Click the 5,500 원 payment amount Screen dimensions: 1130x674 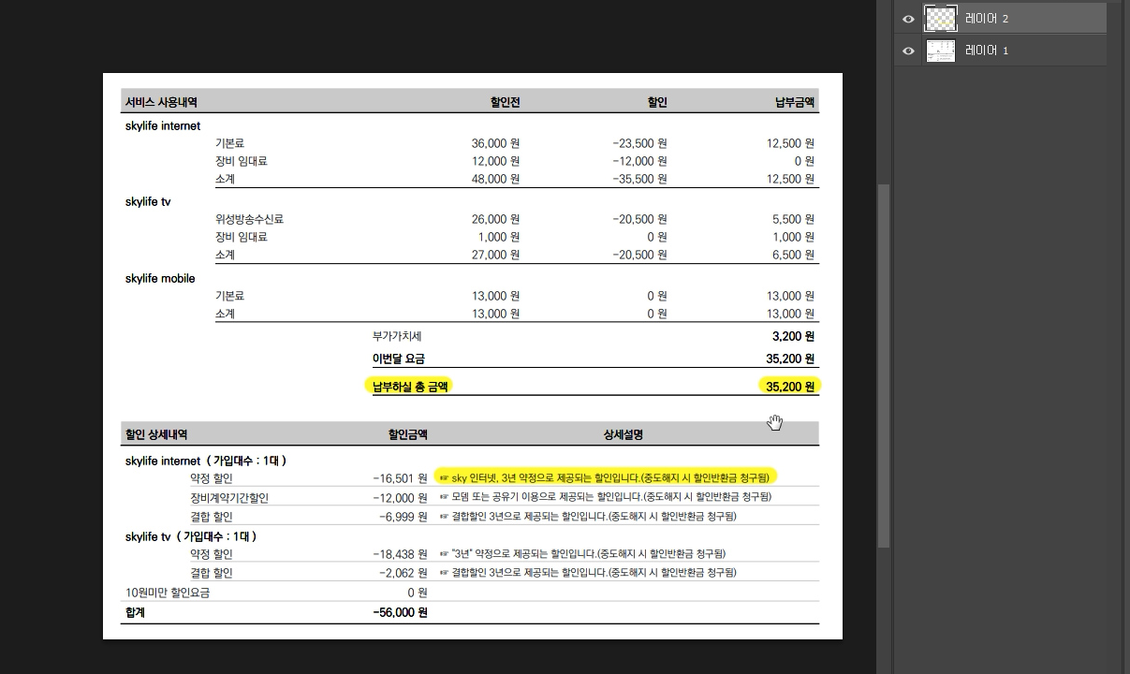tap(793, 219)
